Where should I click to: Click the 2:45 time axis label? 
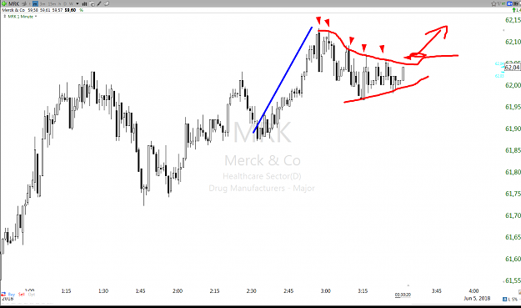(288, 291)
